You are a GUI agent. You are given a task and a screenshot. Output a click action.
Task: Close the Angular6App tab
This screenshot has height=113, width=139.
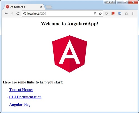click(41, 7)
